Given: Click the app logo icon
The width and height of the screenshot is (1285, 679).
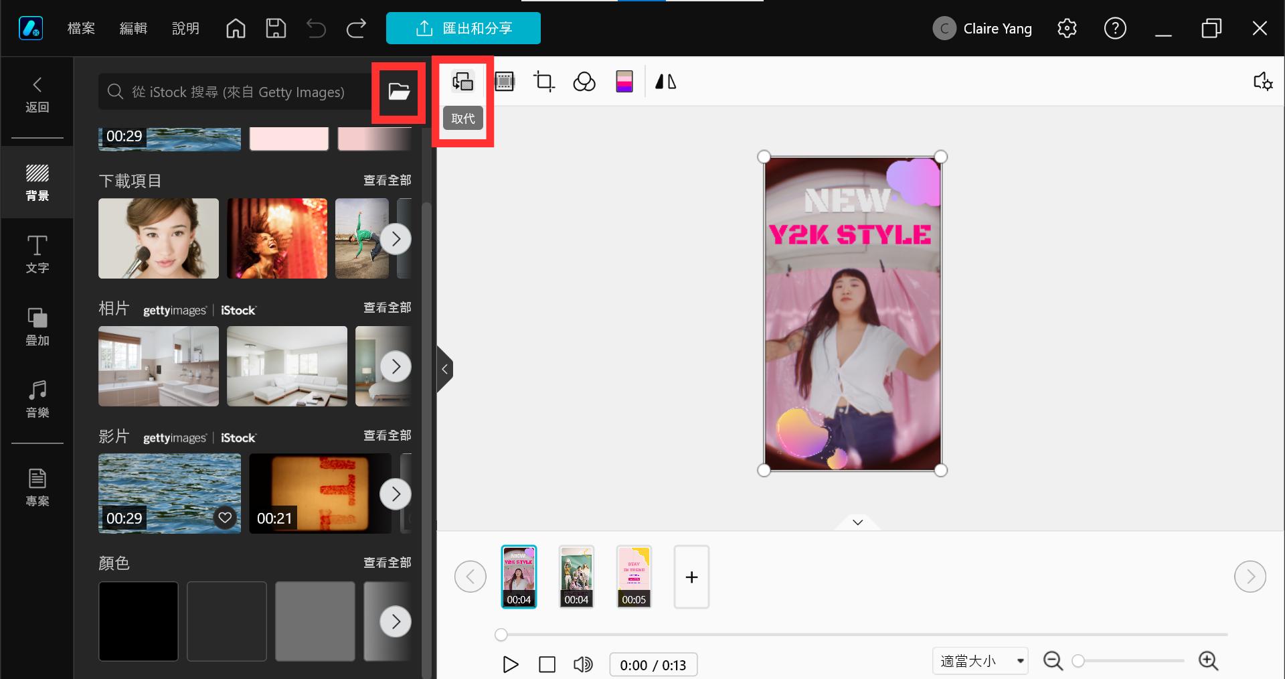Looking at the screenshot, I should [x=31, y=28].
